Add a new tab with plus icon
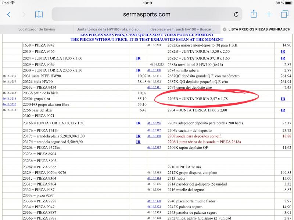294x220 pixels. pyautogui.click(x=269, y=14)
